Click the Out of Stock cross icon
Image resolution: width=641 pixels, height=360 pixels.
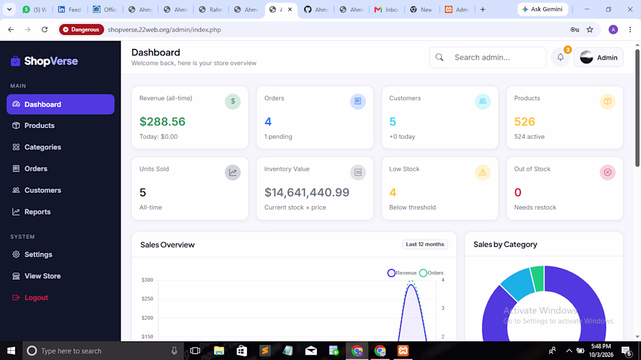(x=607, y=172)
